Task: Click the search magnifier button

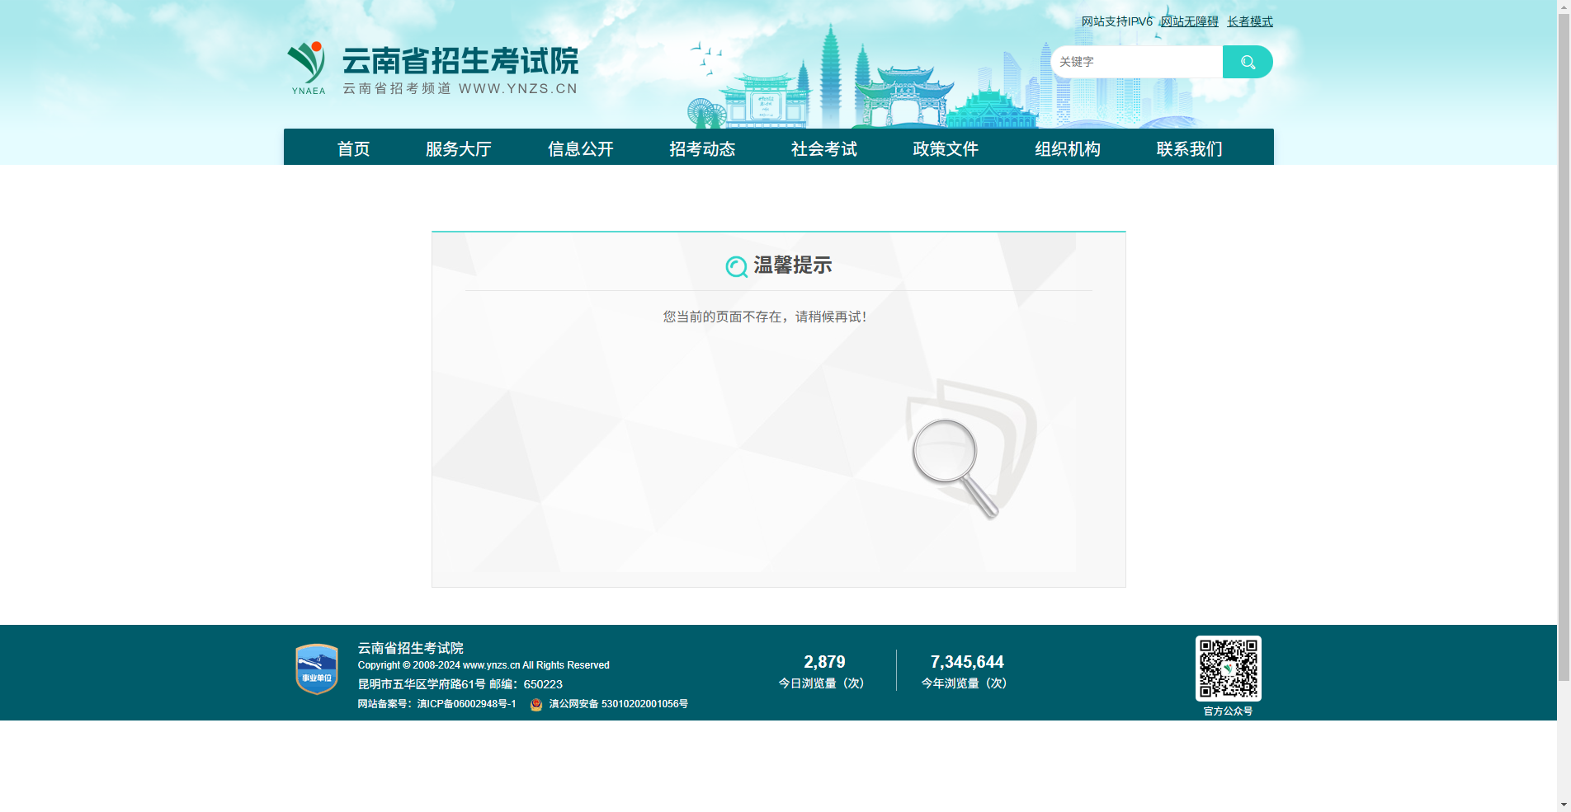Action: click(1247, 61)
